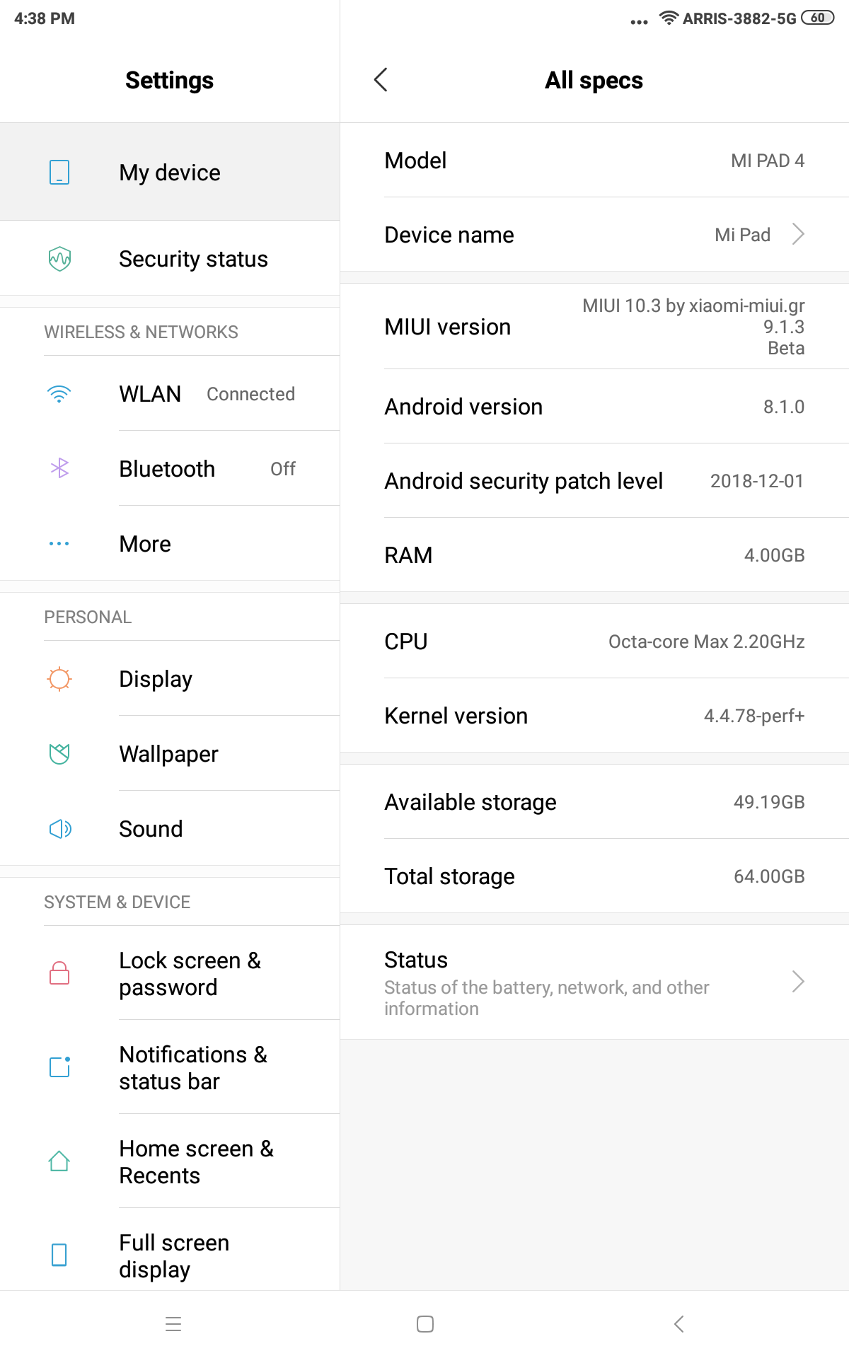The height and width of the screenshot is (1358, 849).
Task: Tap the Sound speaker icon
Action: pos(59,829)
